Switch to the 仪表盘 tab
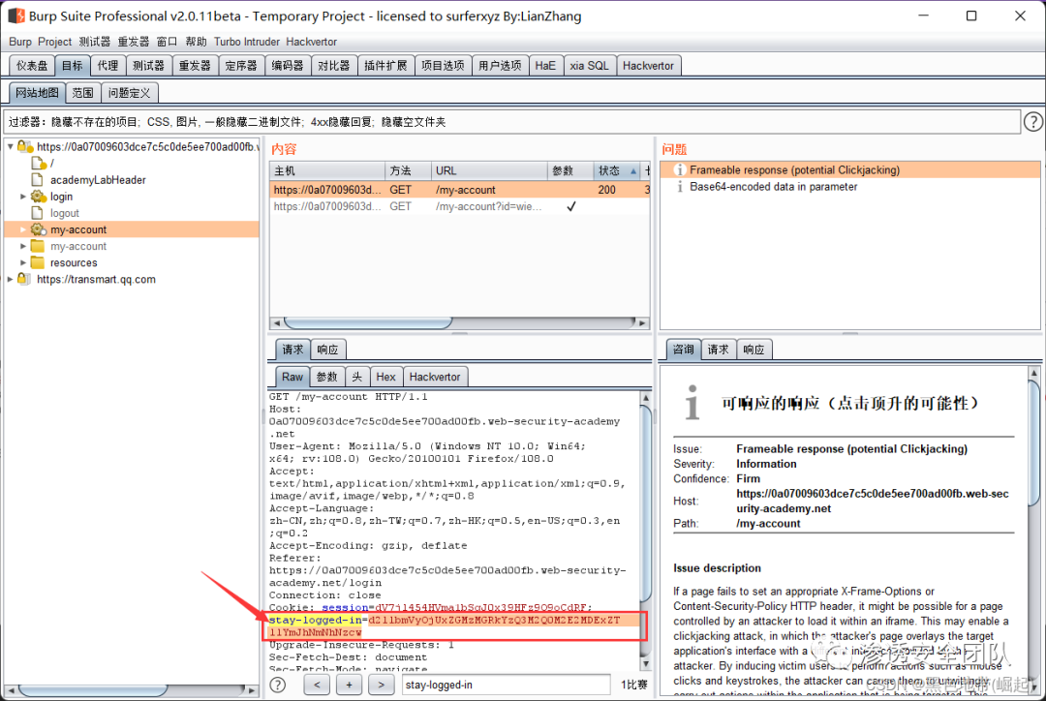1046x701 pixels. pyautogui.click(x=32, y=66)
